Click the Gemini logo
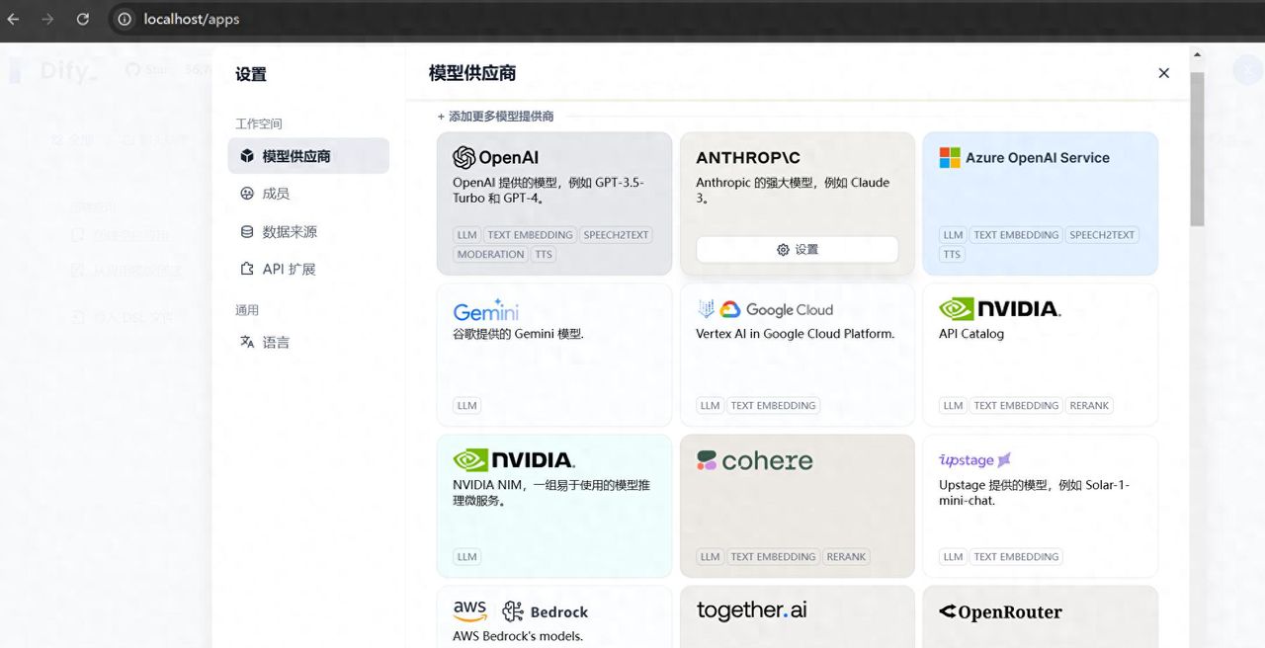The height and width of the screenshot is (648, 1265). click(486, 310)
